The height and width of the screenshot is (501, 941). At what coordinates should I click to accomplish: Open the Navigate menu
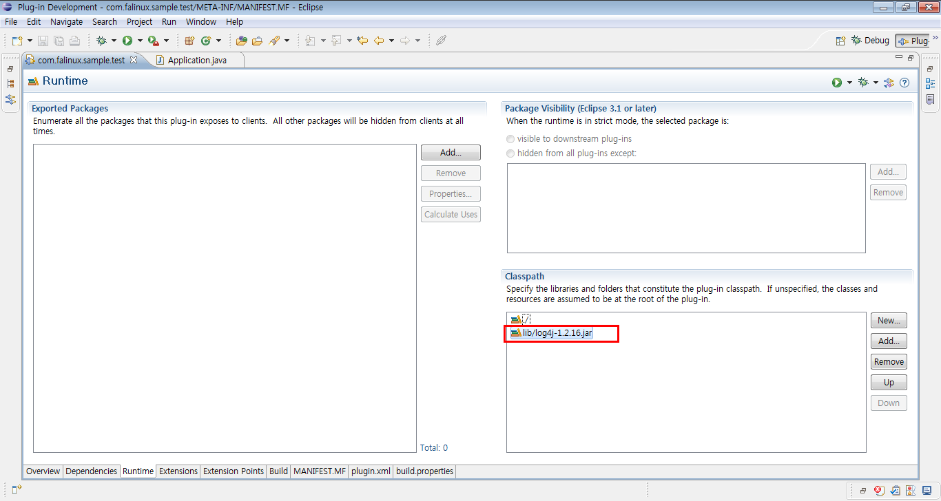66,22
